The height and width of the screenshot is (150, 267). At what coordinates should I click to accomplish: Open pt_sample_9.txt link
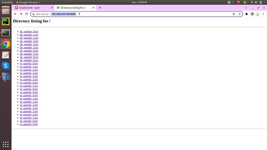click(29, 124)
